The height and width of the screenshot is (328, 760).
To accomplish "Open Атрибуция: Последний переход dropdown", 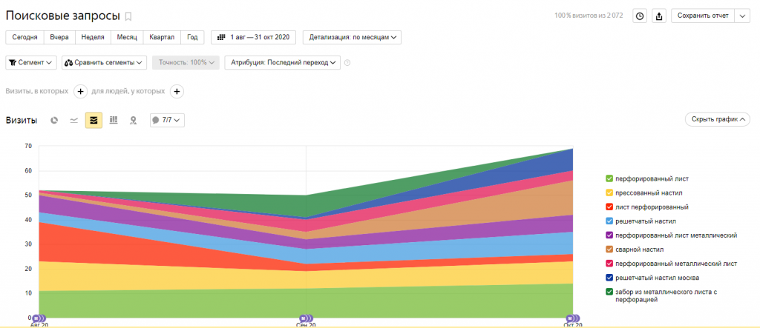I will tap(283, 63).
